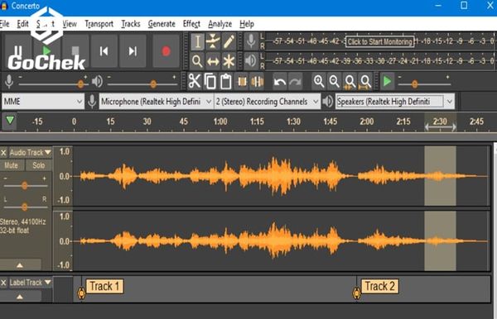Open the Transport menu
This screenshot has width=497, height=319.
click(99, 24)
